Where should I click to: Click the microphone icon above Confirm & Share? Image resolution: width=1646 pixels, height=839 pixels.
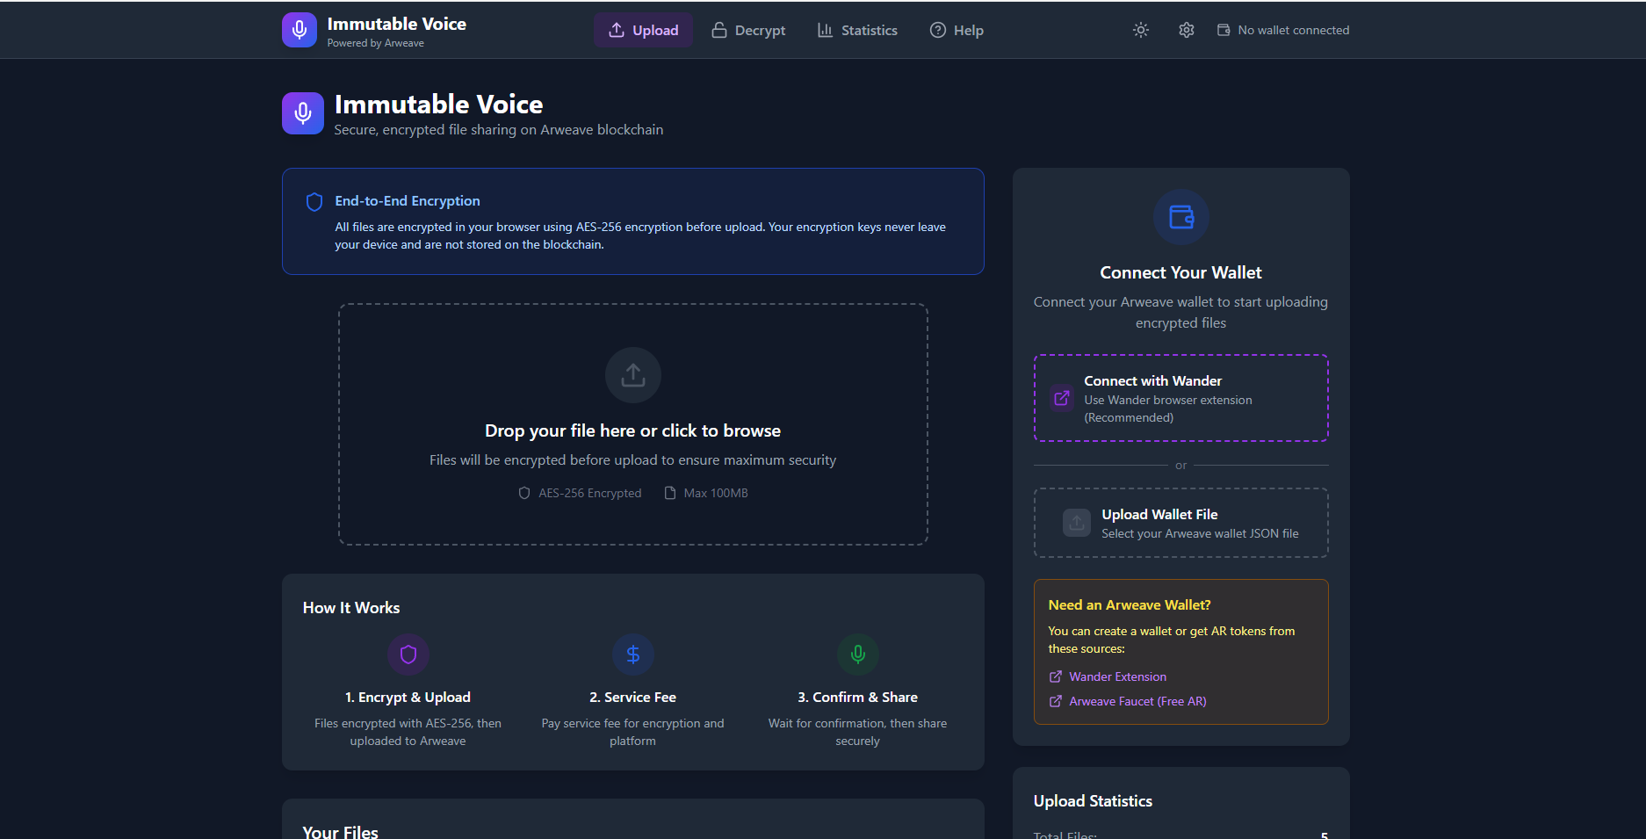857,654
